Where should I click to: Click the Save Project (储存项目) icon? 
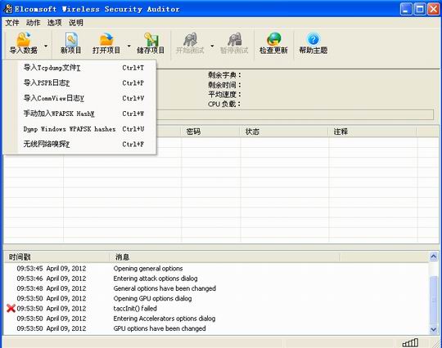click(151, 39)
